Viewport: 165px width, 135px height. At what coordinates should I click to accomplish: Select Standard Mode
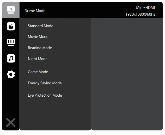coord(40,26)
